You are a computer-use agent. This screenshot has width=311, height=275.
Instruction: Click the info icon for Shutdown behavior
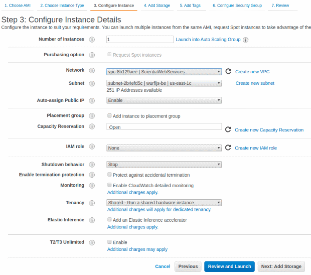tap(92, 165)
